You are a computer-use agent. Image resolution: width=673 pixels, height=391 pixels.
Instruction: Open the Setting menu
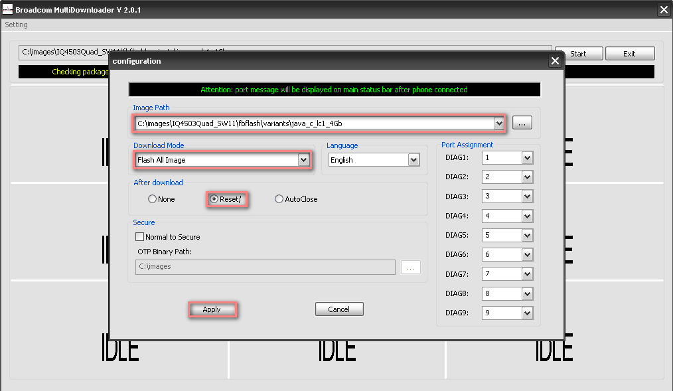click(x=17, y=25)
